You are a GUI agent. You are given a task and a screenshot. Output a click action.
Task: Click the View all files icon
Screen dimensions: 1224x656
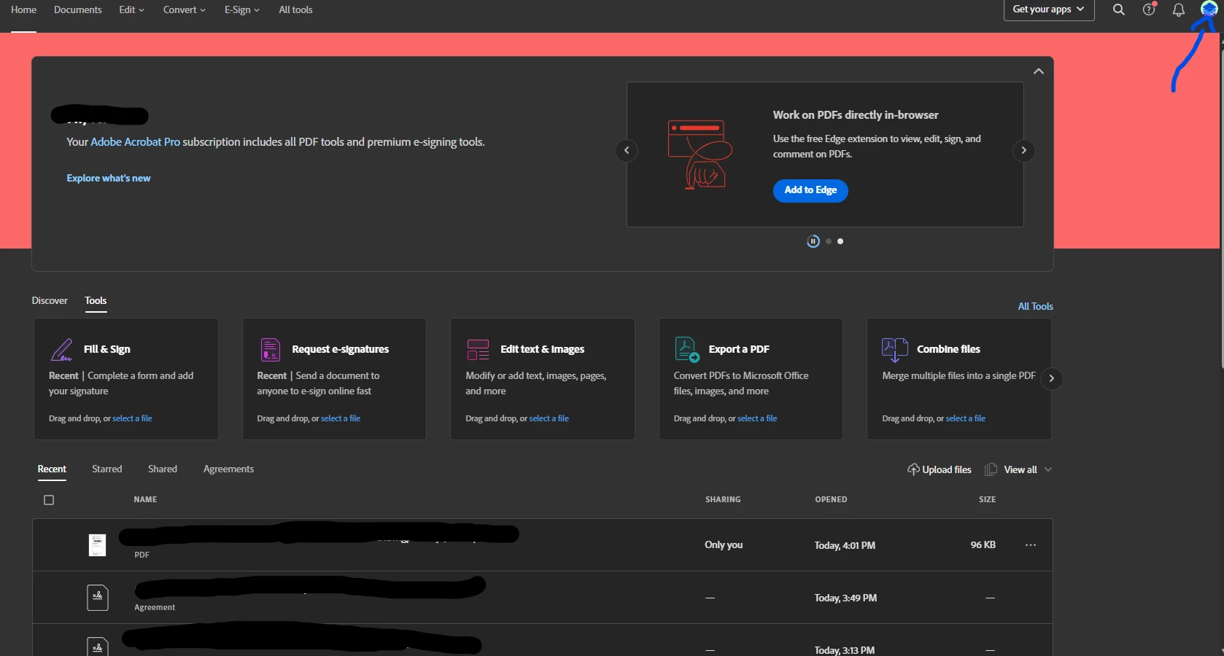click(x=991, y=469)
